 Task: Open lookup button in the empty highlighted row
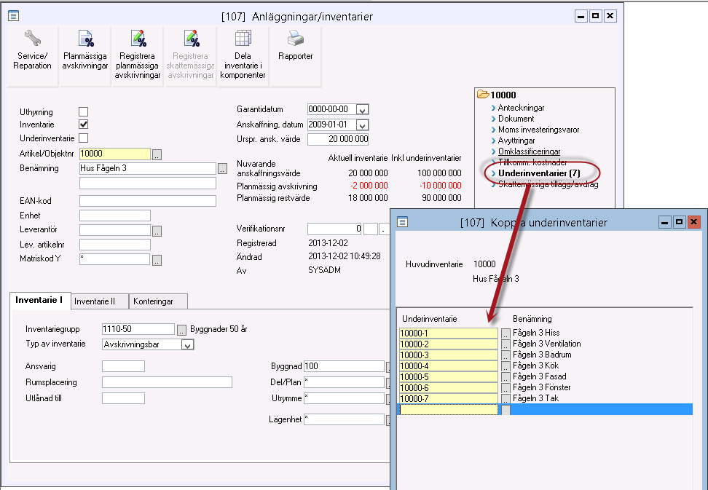(506, 410)
